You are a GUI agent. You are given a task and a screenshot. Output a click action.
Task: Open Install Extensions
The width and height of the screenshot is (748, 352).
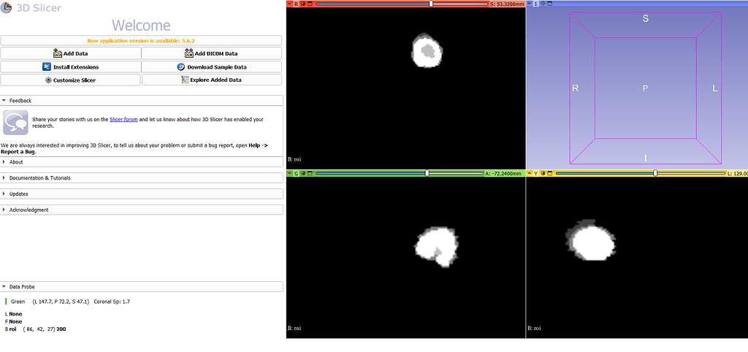point(71,66)
